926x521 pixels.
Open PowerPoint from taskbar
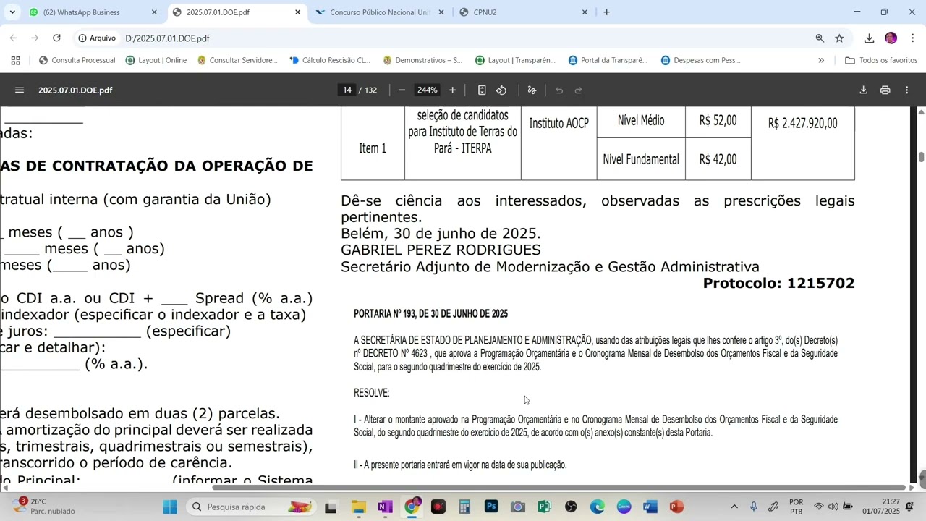pos(677,507)
